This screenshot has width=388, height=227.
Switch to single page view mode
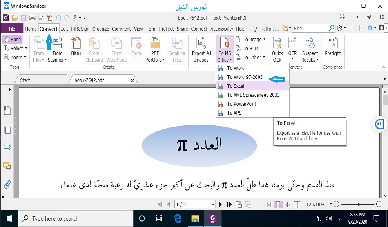(x=269, y=204)
